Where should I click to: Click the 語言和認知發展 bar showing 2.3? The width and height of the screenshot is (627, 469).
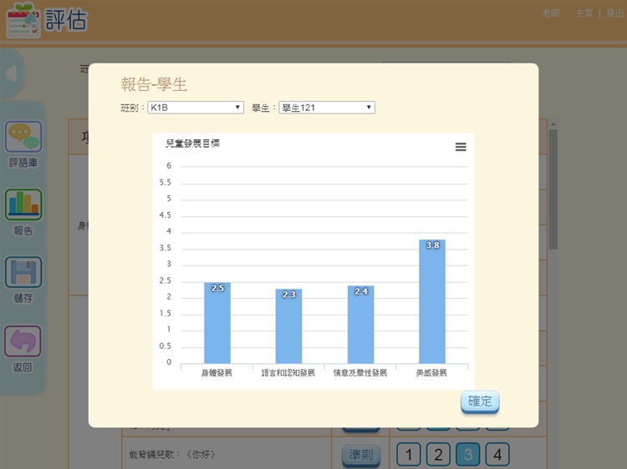click(x=288, y=326)
